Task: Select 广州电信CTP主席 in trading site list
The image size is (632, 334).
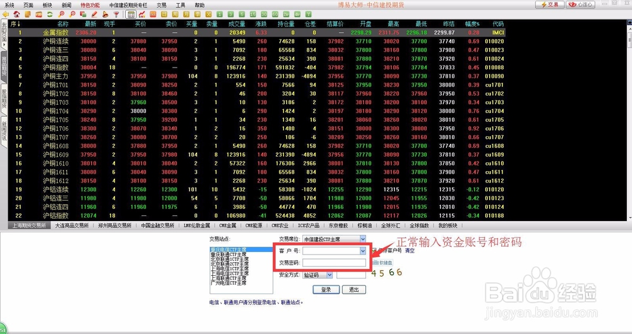Action: (228, 283)
